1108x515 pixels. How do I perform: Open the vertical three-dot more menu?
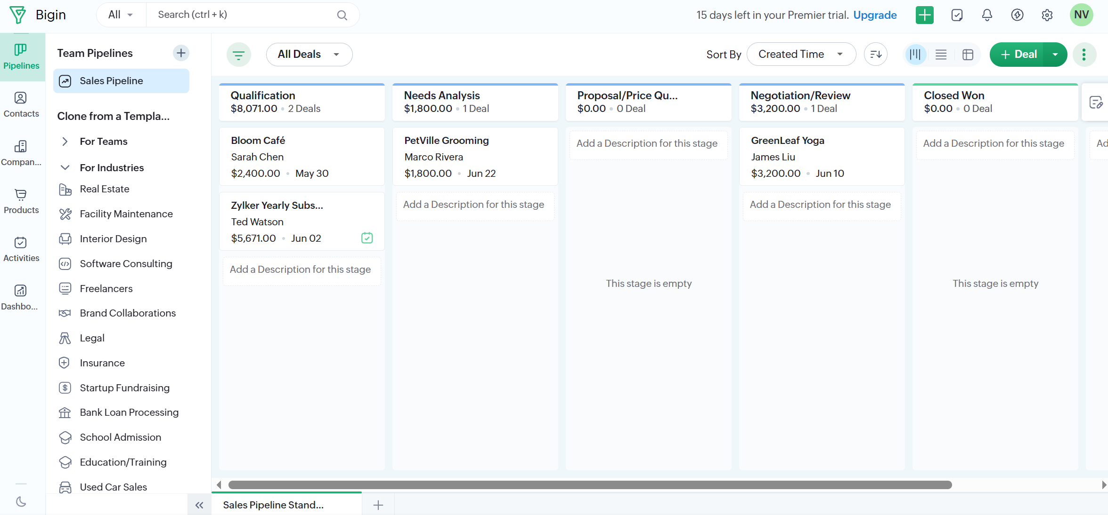1084,55
